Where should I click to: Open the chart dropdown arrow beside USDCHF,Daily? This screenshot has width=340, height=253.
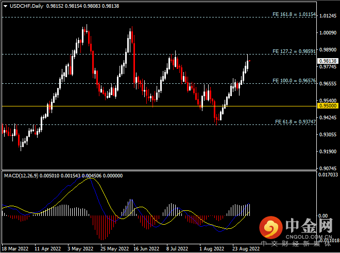6,6
